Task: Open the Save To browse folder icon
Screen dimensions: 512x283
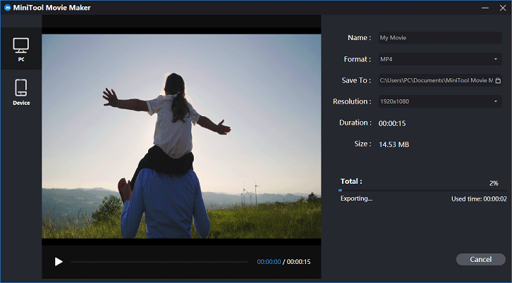Action: pos(498,80)
